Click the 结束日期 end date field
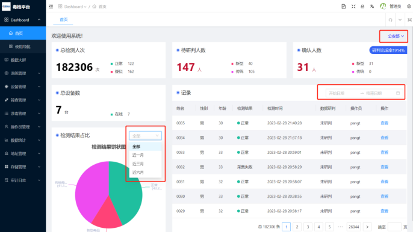 pyautogui.click(x=379, y=93)
